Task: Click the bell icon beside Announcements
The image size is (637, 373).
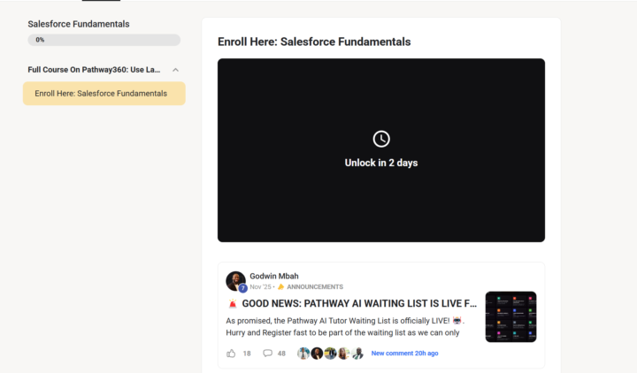Action: (280, 287)
